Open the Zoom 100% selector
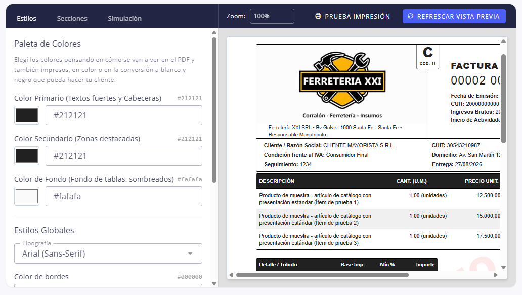The width and height of the screenshot is (522, 295). (272, 16)
